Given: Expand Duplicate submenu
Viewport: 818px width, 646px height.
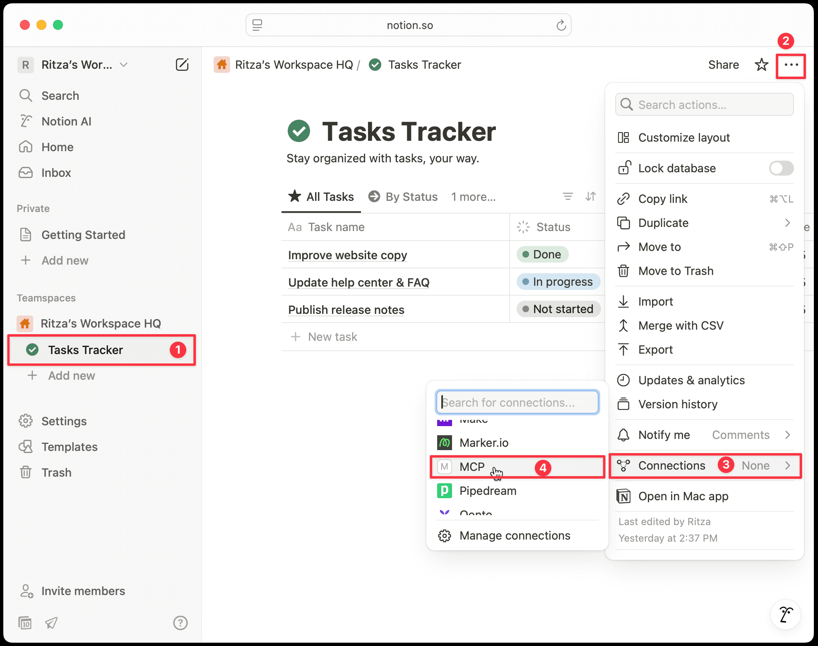Looking at the screenshot, I should pos(704,223).
